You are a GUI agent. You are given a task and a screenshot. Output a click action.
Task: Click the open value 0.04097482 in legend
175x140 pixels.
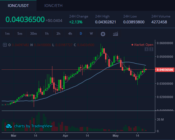click(20, 45)
